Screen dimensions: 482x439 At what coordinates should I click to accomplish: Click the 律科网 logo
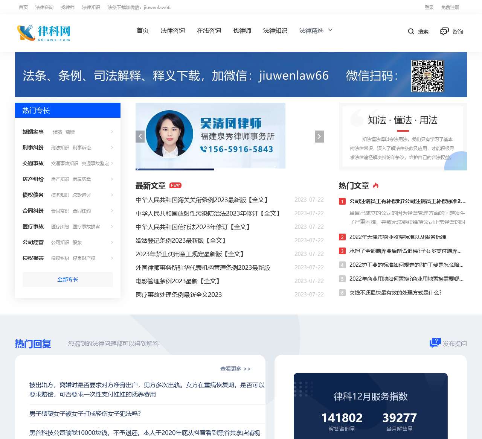click(x=43, y=33)
